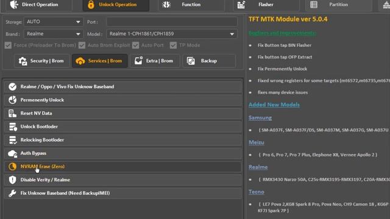Select 'Fix Button tap BIN Flasher' text

[285, 45]
